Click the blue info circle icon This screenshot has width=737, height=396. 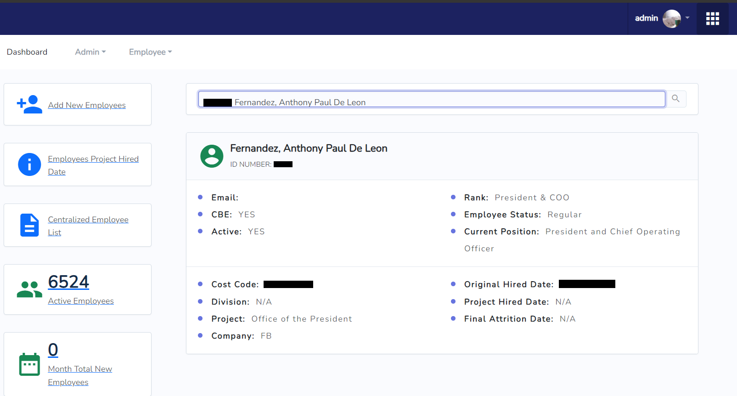coord(29,164)
